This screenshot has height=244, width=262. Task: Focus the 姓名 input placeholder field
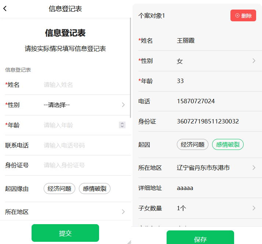(84, 85)
